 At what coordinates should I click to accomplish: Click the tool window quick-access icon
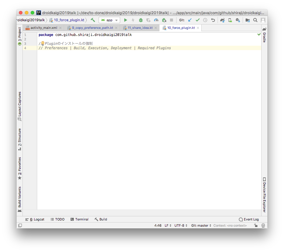pos(20,225)
